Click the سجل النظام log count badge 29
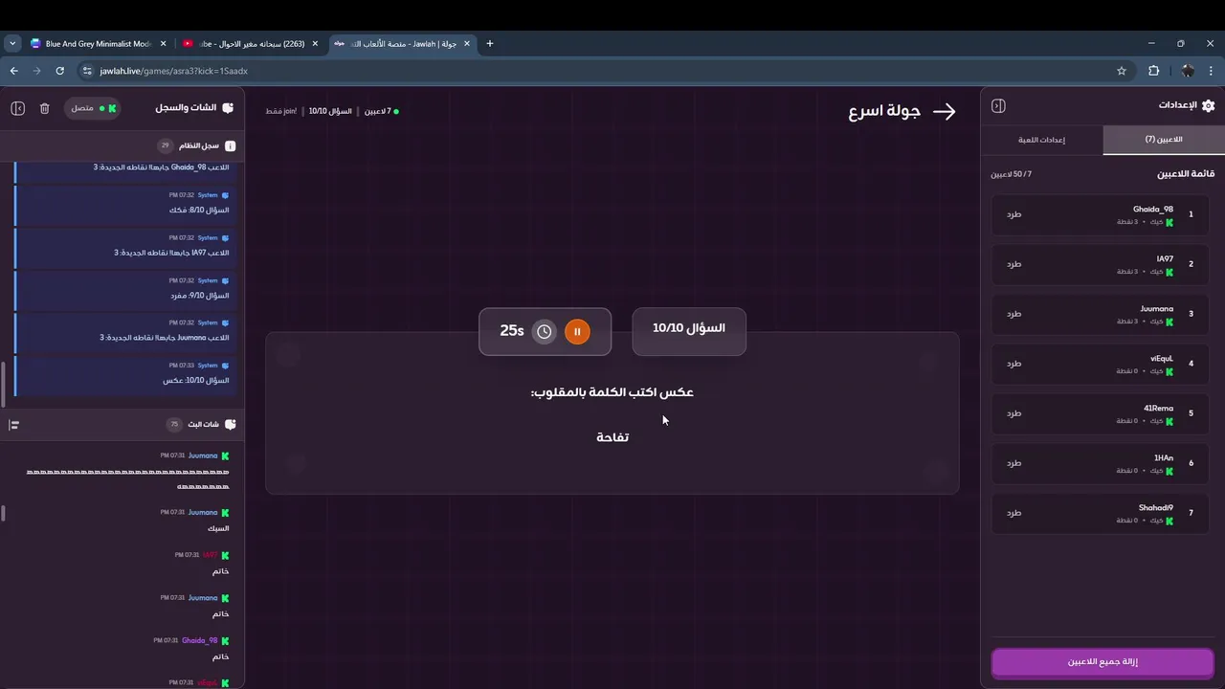The width and height of the screenshot is (1225, 689). point(165,146)
